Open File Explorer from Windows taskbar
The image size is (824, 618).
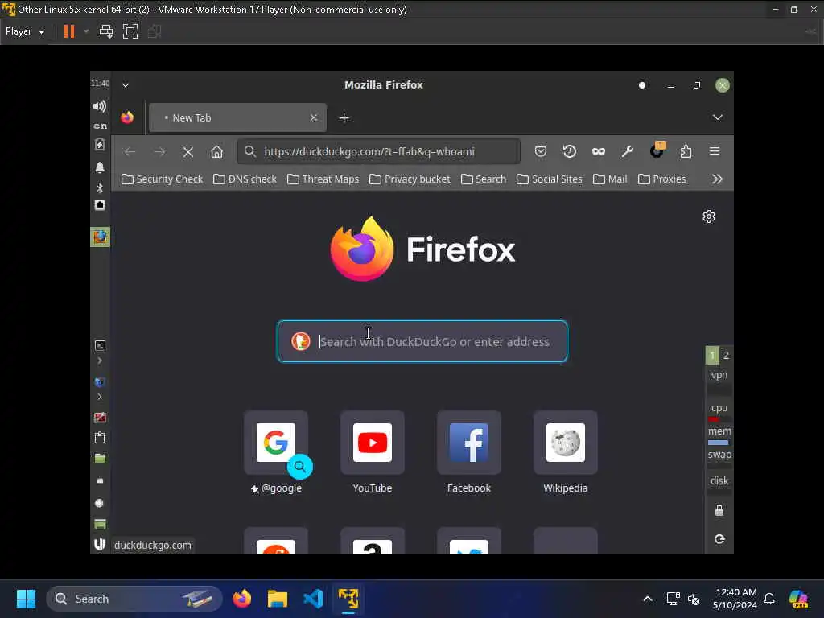278,599
